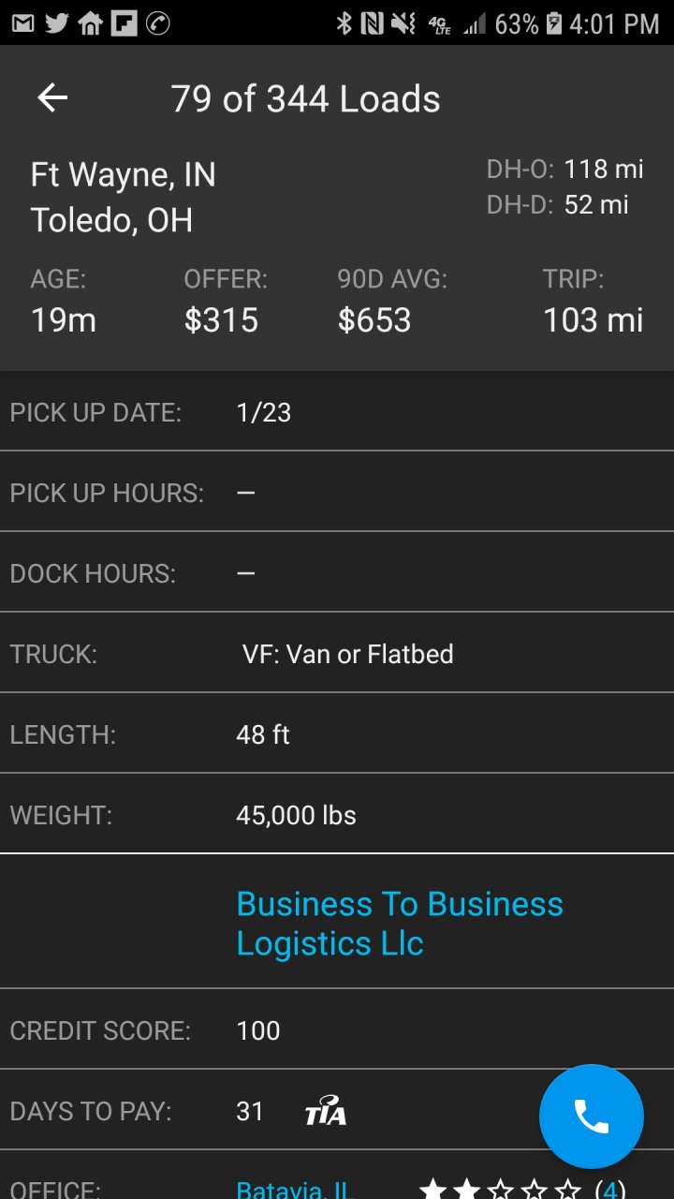674x1199 pixels.
Task: Select the Pick Up Date row
Action: coord(337,412)
